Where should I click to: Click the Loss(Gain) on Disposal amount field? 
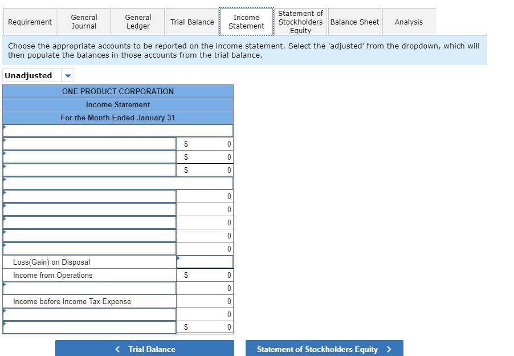(x=205, y=262)
